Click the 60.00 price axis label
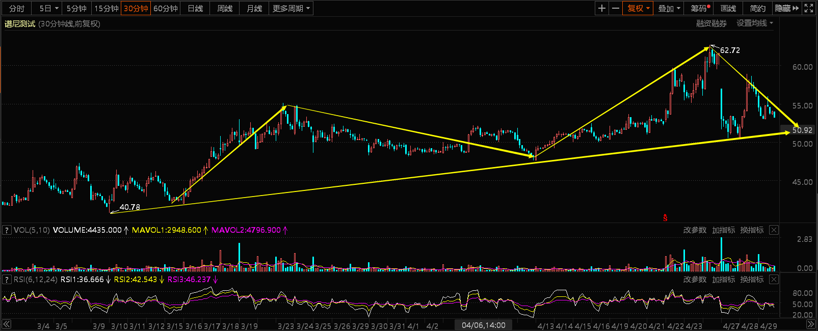The image size is (818, 331). pyautogui.click(x=802, y=67)
